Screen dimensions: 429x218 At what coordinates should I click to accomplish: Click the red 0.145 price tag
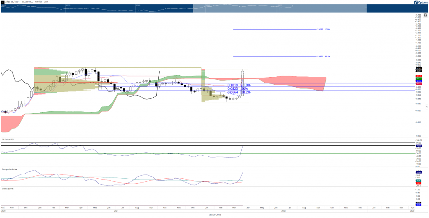click(x=419, y=76)
